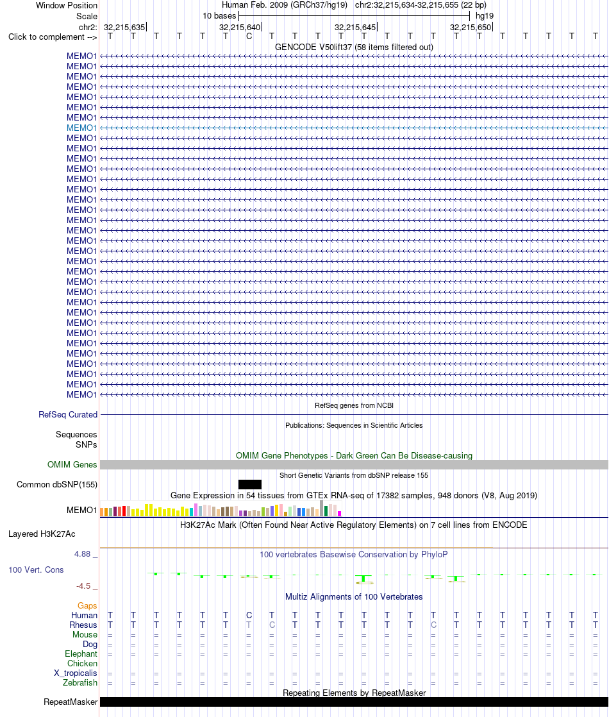
Task: Click 'Human Feb. 2009 (GRCh37/hg19)' assembly text
Action: [x=285, y=5]
